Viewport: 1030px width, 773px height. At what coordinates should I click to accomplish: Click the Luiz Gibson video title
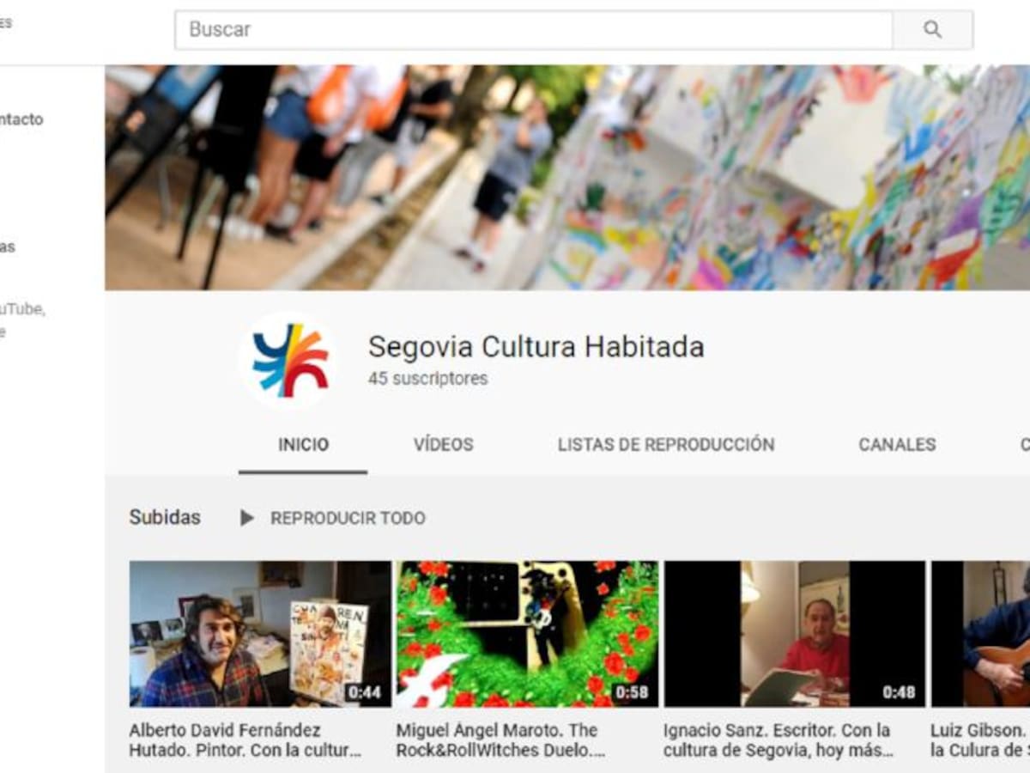(979, 740)
